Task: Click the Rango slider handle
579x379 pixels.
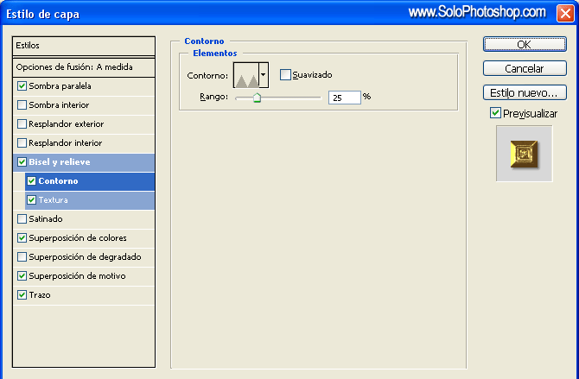Action: 257,98
